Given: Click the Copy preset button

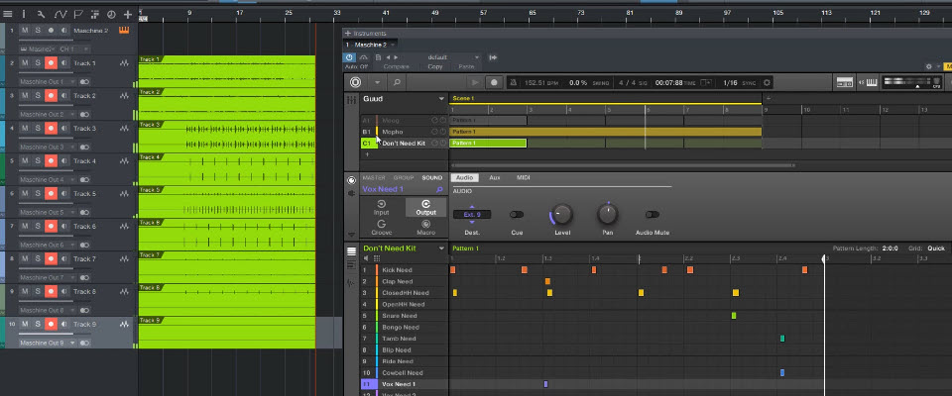Looking at the screenshot, I should [435, 66].
